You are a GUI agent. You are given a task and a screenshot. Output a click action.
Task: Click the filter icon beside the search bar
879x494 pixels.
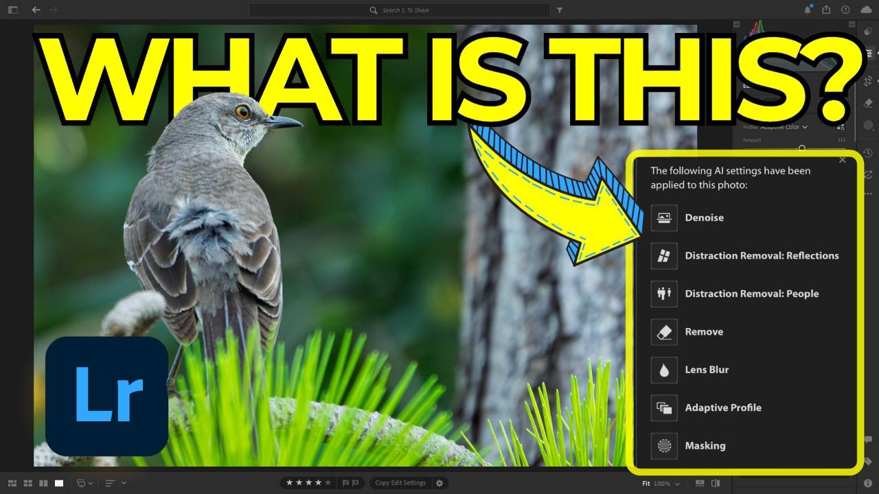click(560, 10)
